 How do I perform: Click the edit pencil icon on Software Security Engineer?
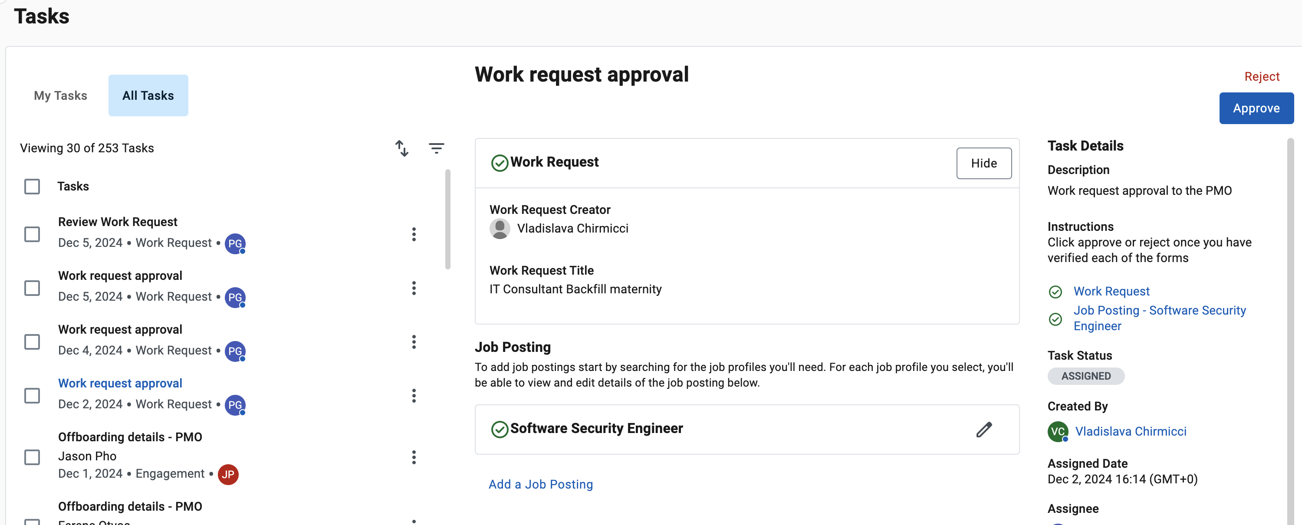(984, 429)
